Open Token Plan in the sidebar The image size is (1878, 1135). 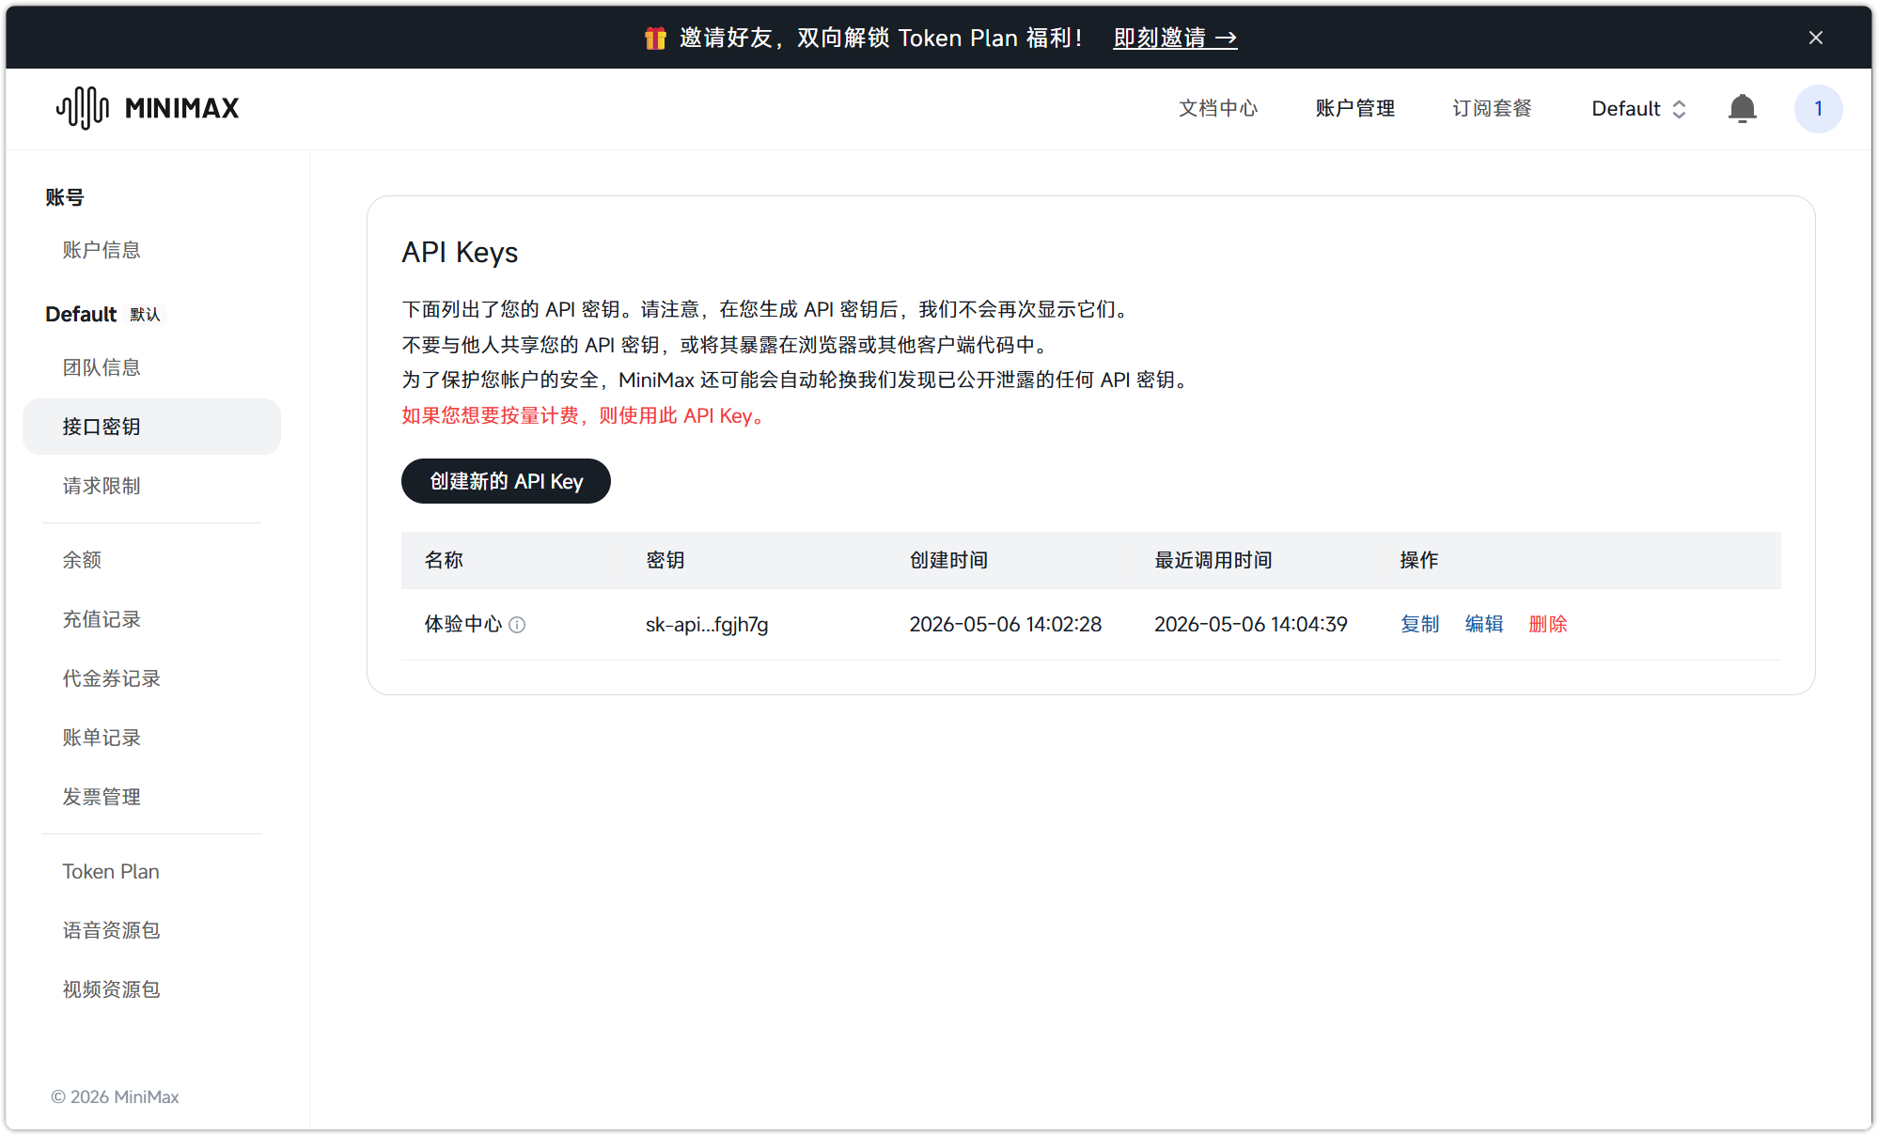point(111,871)
